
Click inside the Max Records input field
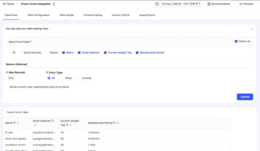pyautogui.click(x=23, y=78)
